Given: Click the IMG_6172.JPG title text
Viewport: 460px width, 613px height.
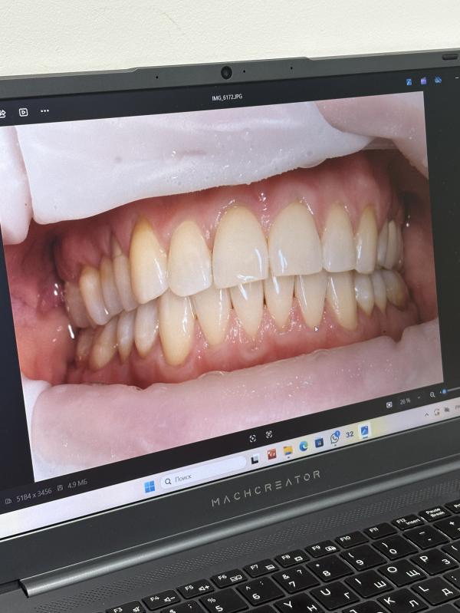Looking at the screenshot, I should click(x=227, y=98).
